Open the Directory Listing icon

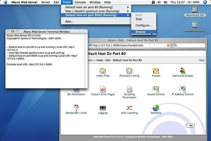129,71
